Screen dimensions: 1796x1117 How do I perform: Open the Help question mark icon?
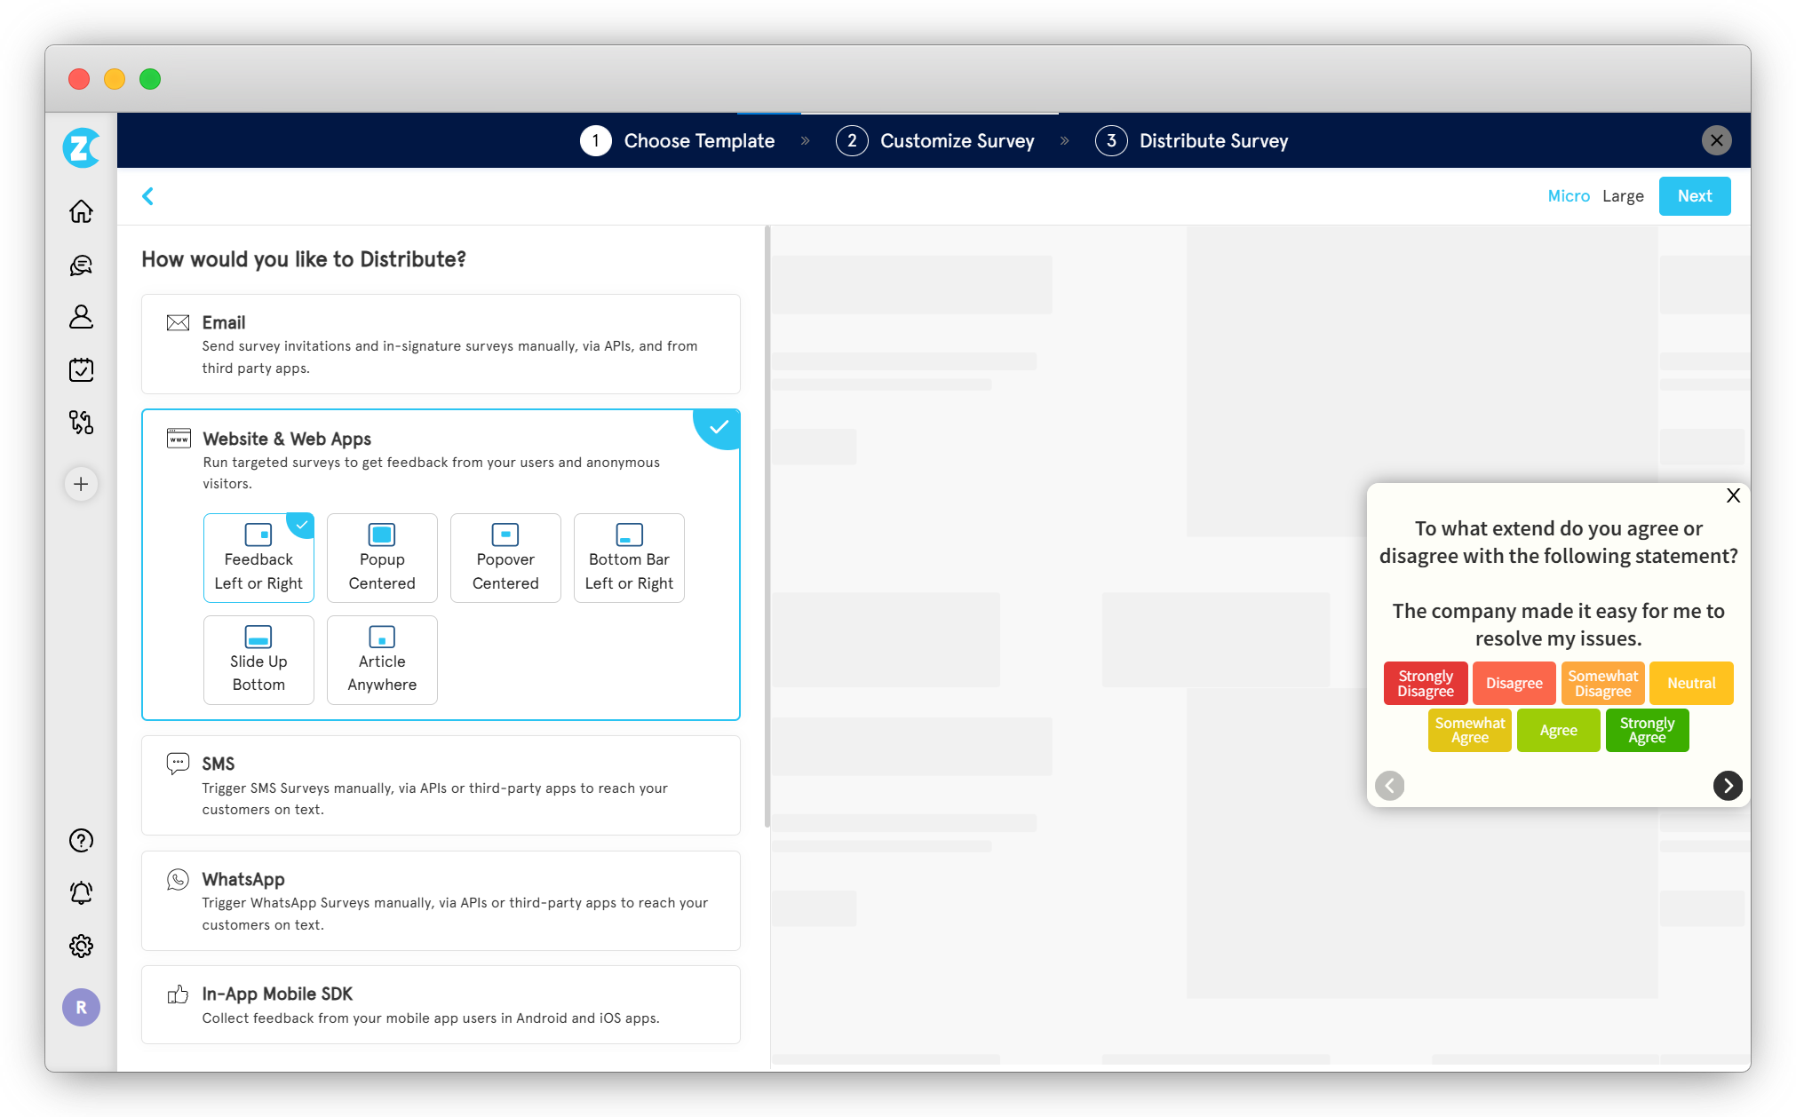[81, 840]
